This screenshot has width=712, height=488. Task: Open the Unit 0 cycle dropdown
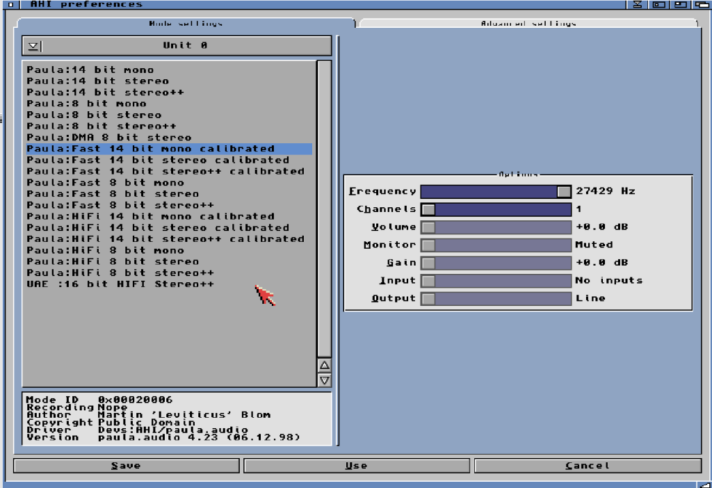point(33,46)
